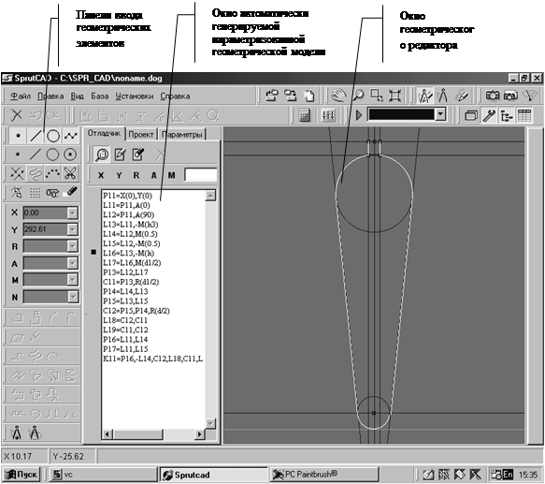
Task: Choose the circle drawing tool
Action: pos(53,136)
